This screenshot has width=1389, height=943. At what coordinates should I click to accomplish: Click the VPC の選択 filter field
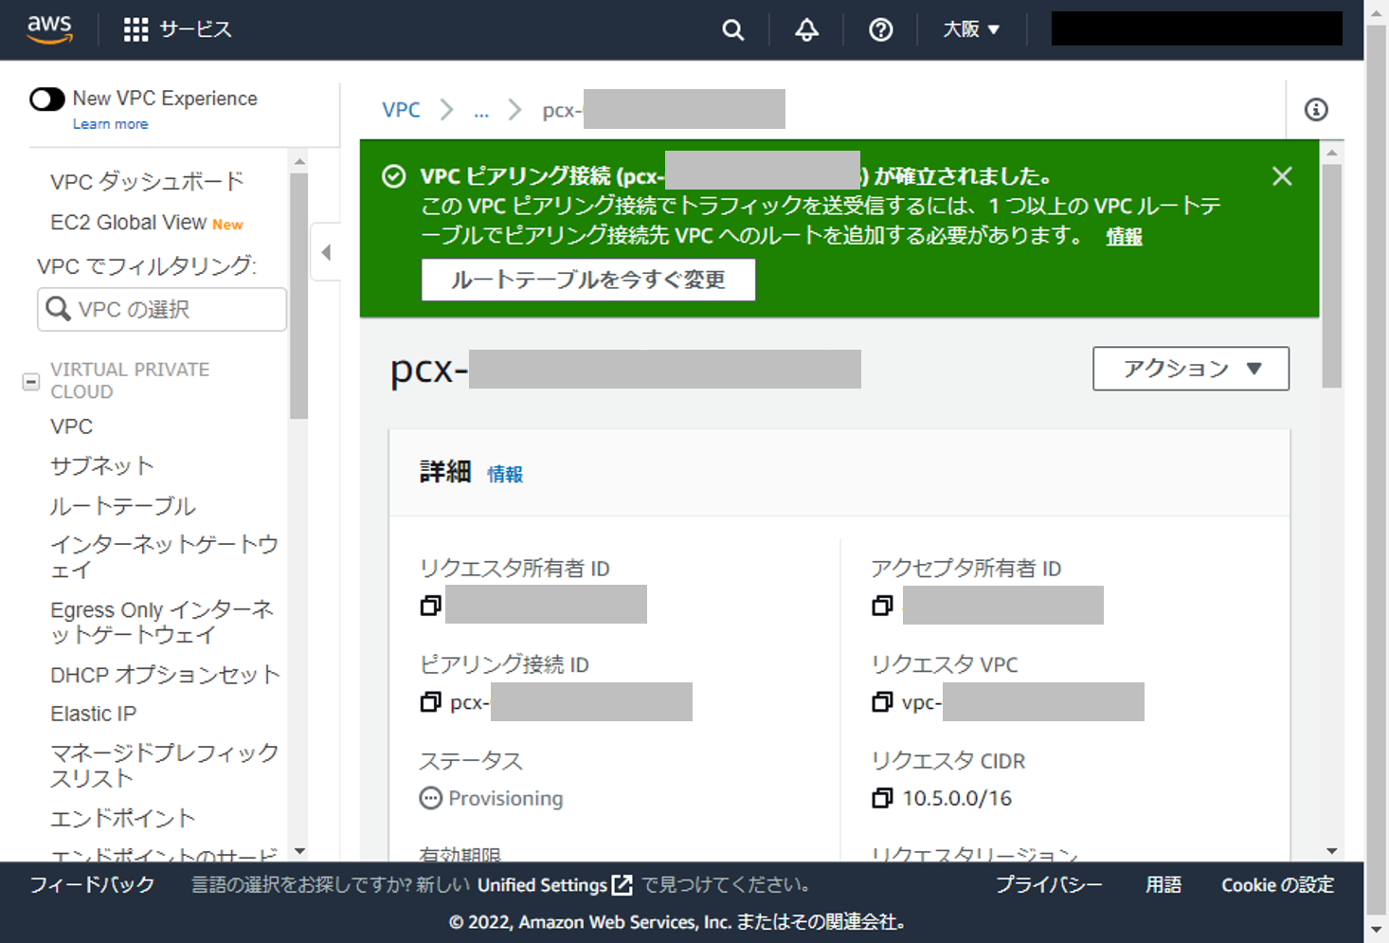click(162, 310)
